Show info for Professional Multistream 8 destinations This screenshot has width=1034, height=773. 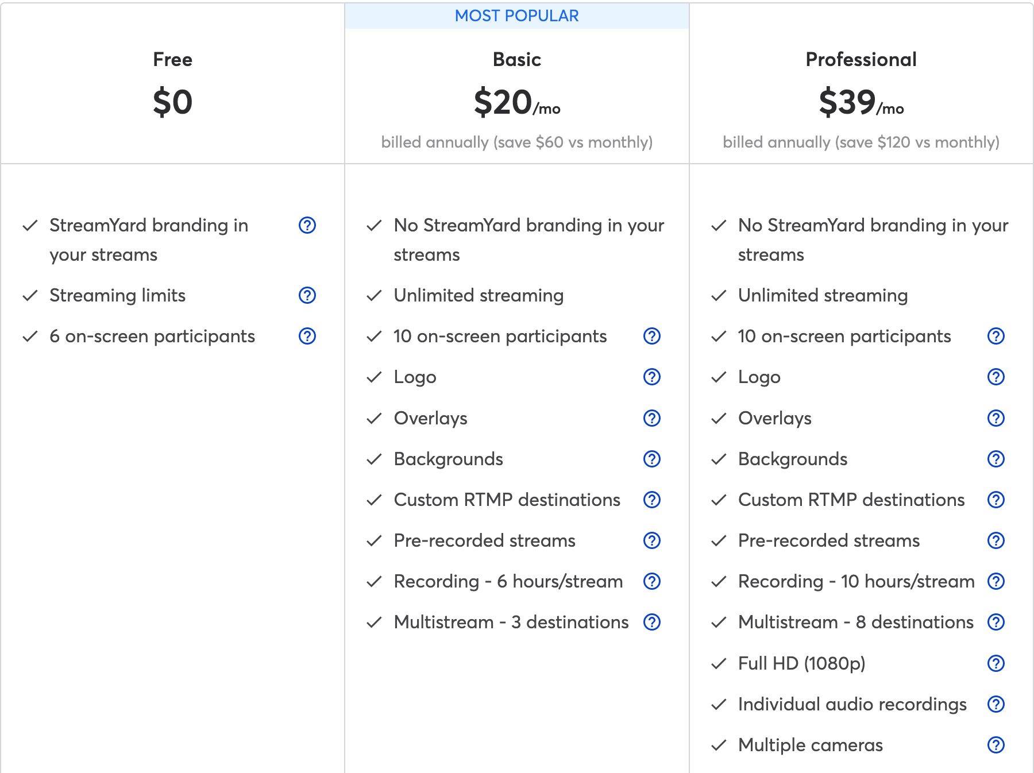pos(996,622)
